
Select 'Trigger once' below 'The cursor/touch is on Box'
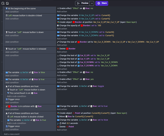click(13, 99)
